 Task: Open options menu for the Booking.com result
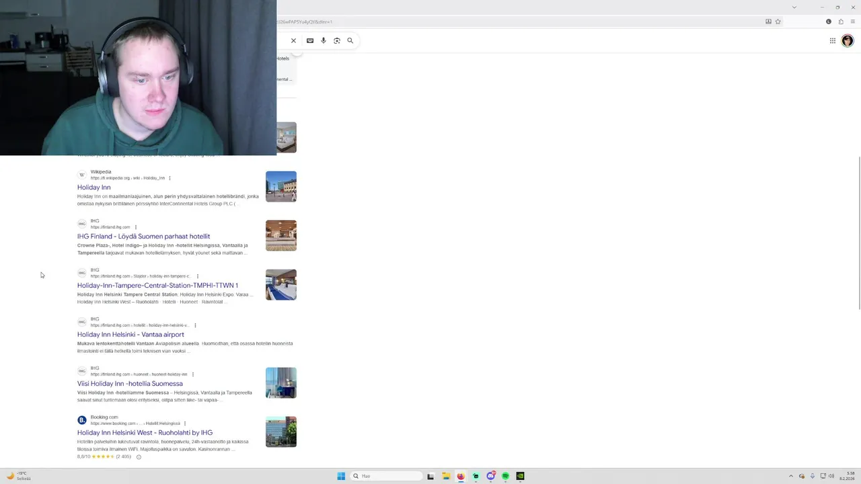(x=185, y=424)
